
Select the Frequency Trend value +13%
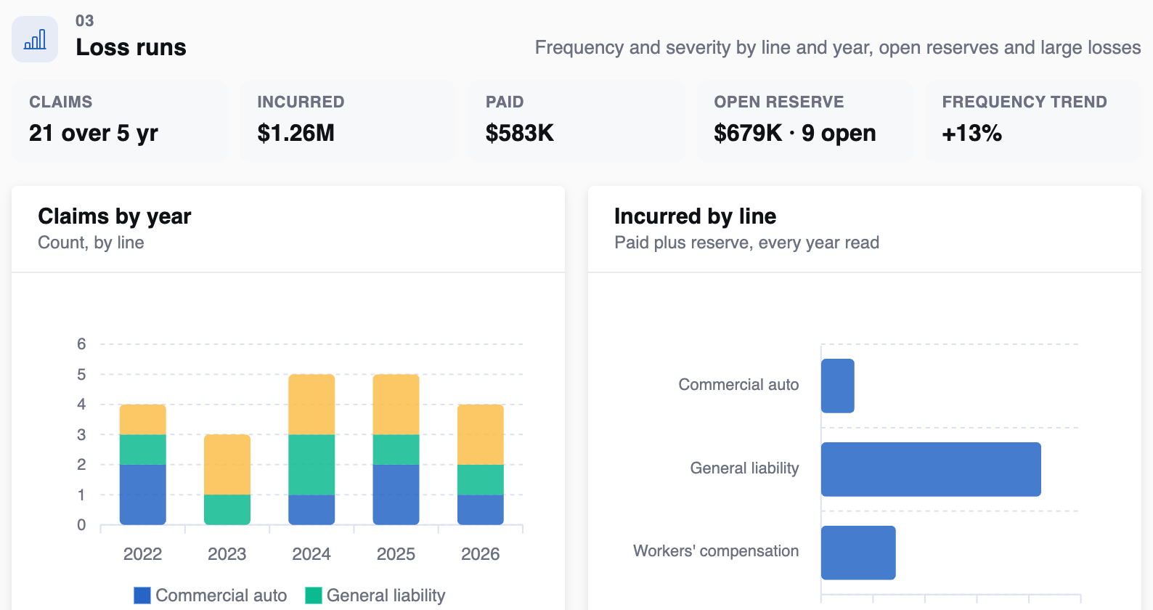tap(971, 133)
